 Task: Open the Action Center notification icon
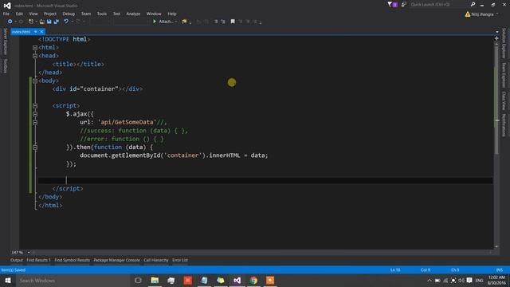tap(469, 281)
